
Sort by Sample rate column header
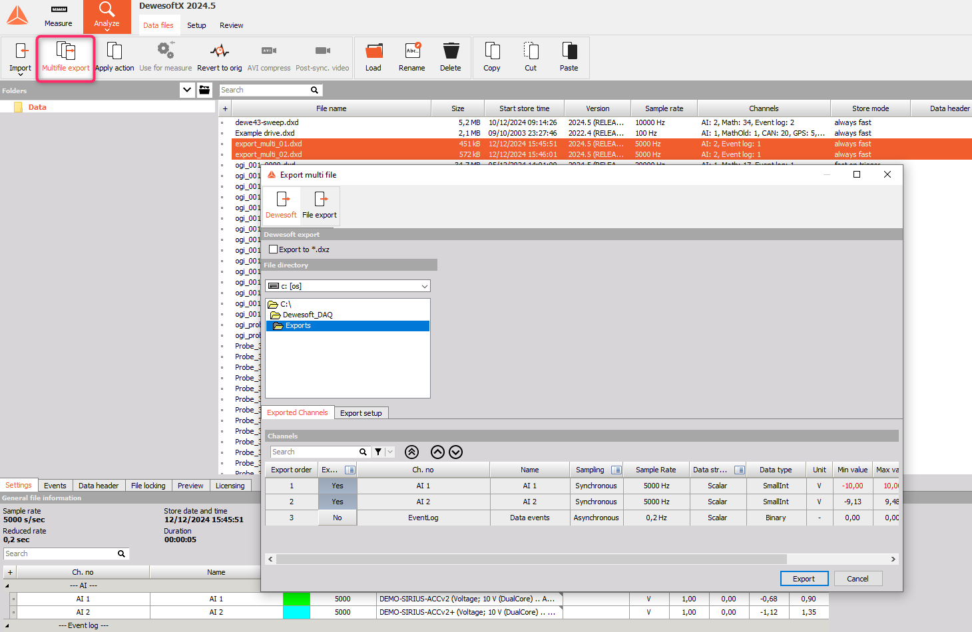664,109
